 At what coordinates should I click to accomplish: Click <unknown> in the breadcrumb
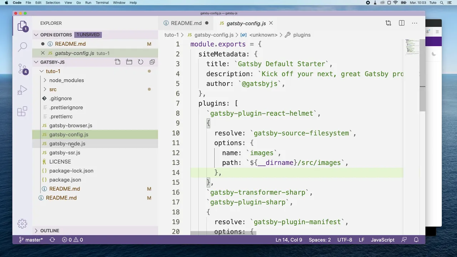(263, 35)
